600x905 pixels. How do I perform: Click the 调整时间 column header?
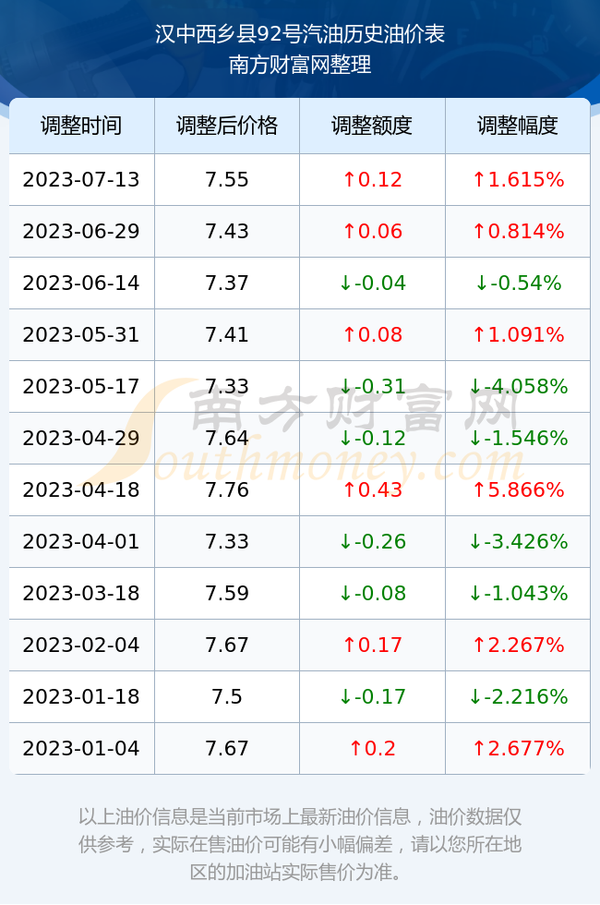(x=81, y=126)
